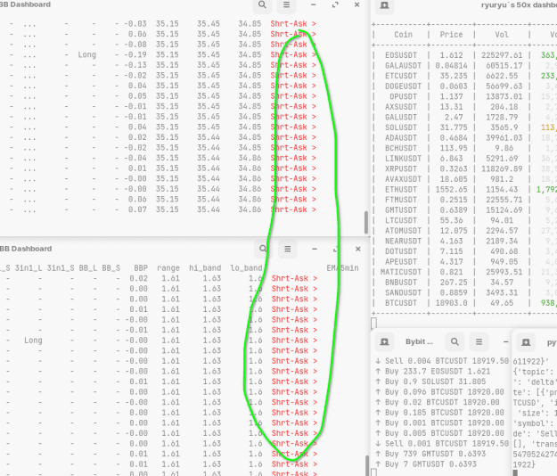This screenshot has height=476, width=557.
Task: Close the top BB Dashboard window
Action: click(x=357, y=5)
